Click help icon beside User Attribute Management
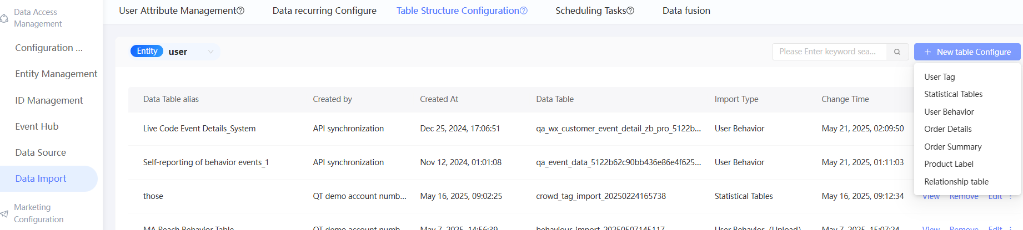 point(240,11)
